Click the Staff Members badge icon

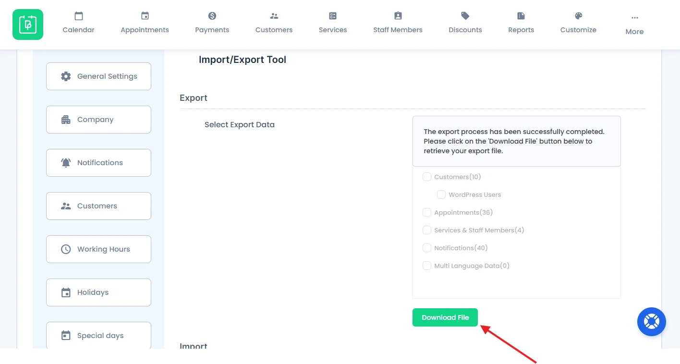pos(398,16)
